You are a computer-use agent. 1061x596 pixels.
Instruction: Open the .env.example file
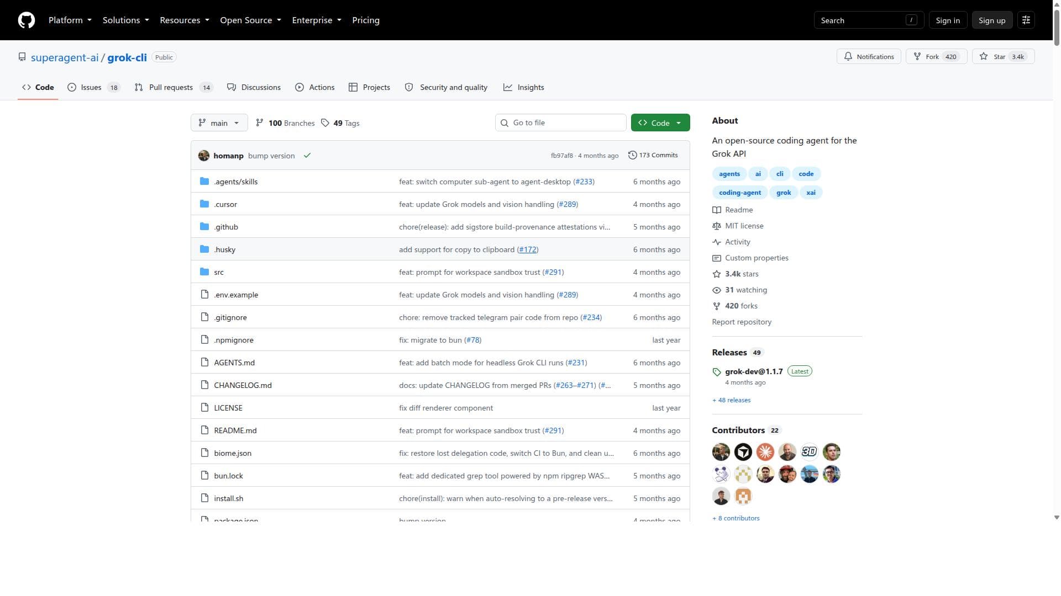coord(236,295)
